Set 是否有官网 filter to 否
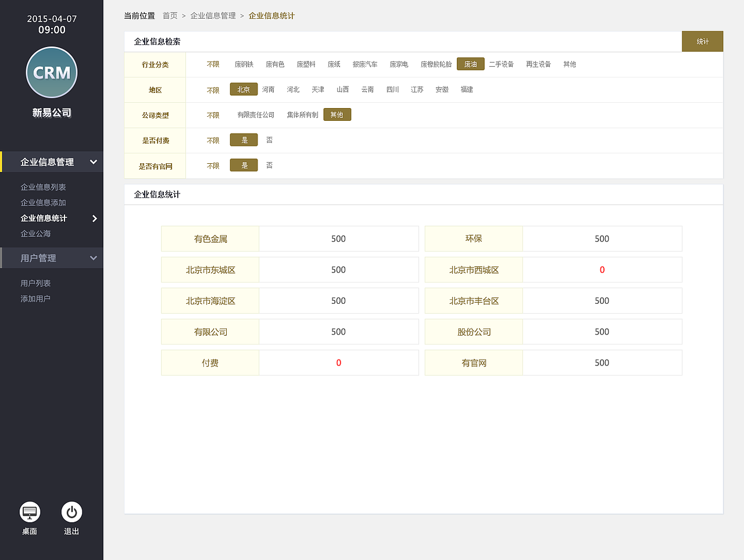 coord(269,165)
